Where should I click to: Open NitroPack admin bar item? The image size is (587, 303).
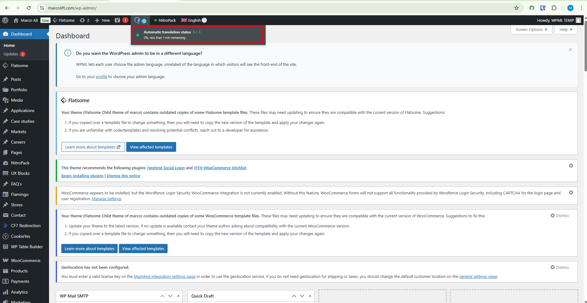click(165, 20)
